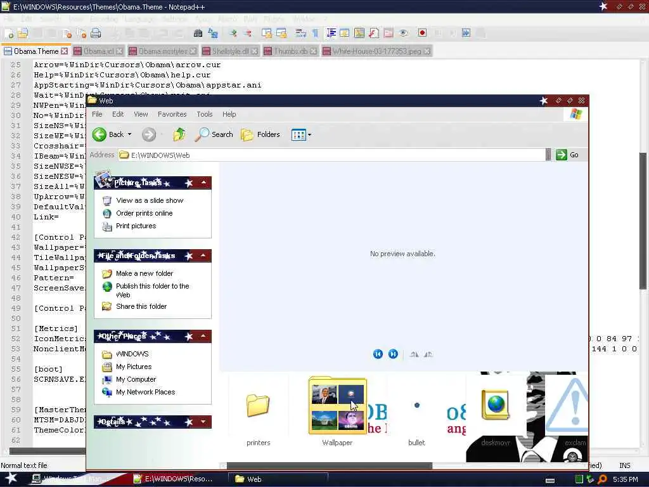Open the File menu in Web window

97,114
